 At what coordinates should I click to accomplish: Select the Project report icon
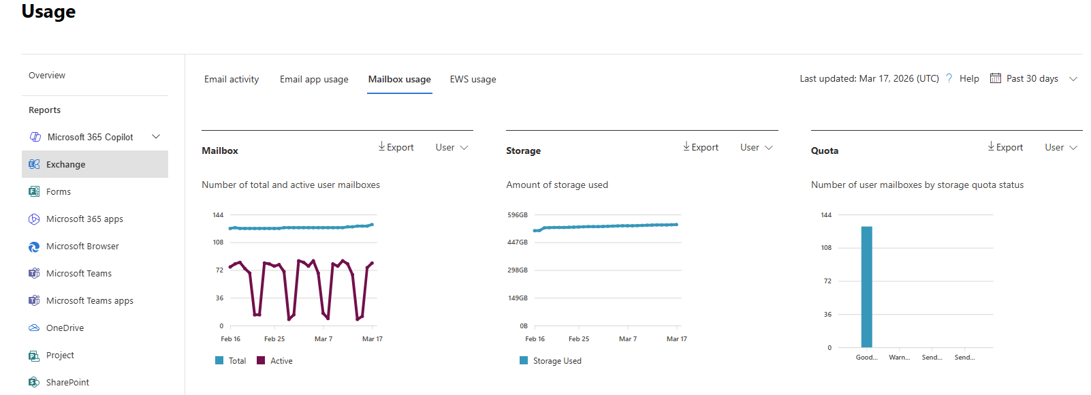point(34,355)
